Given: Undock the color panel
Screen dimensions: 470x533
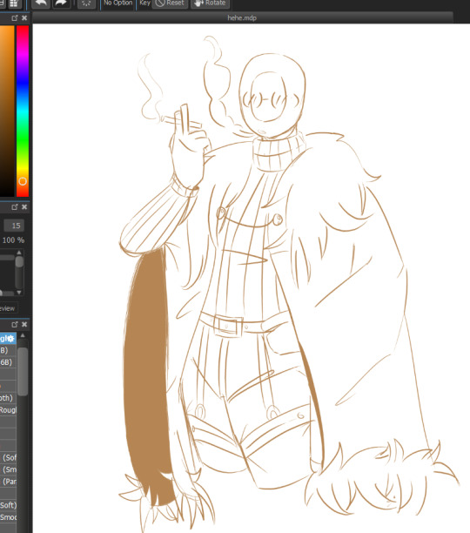Looking at the screenshot, I should (15, 18).
